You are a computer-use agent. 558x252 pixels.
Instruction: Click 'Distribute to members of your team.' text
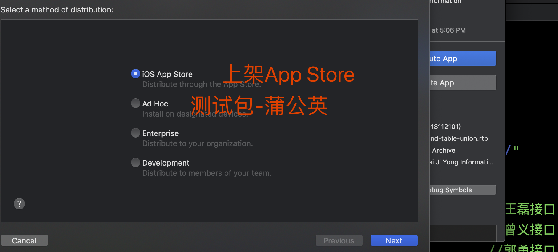pyautogui.click(x=207, y=173)
